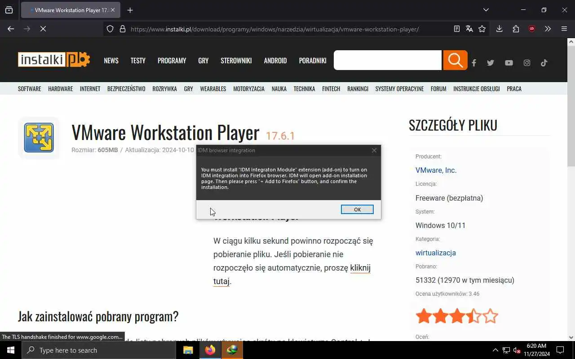
Task: Open VMware, Inc. producer link
Action: coord(436,171)
